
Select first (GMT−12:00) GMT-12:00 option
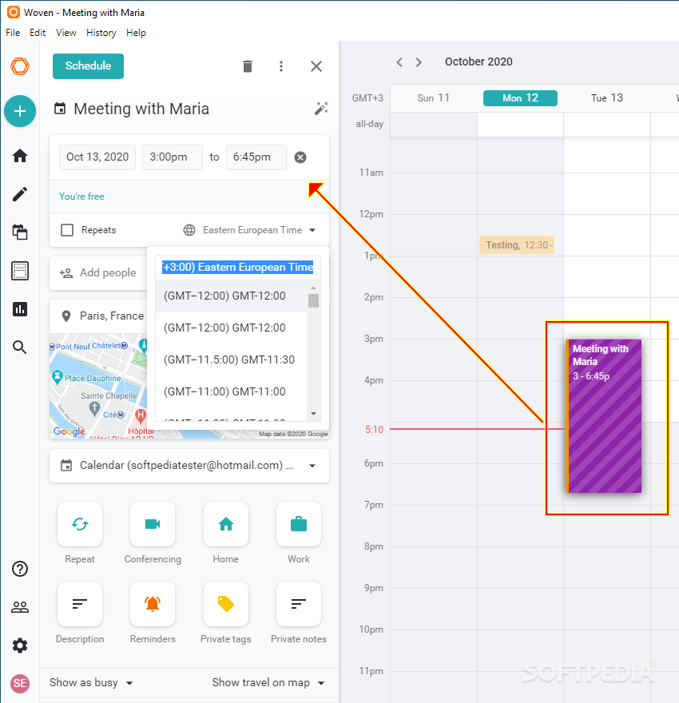coord(231,296)
